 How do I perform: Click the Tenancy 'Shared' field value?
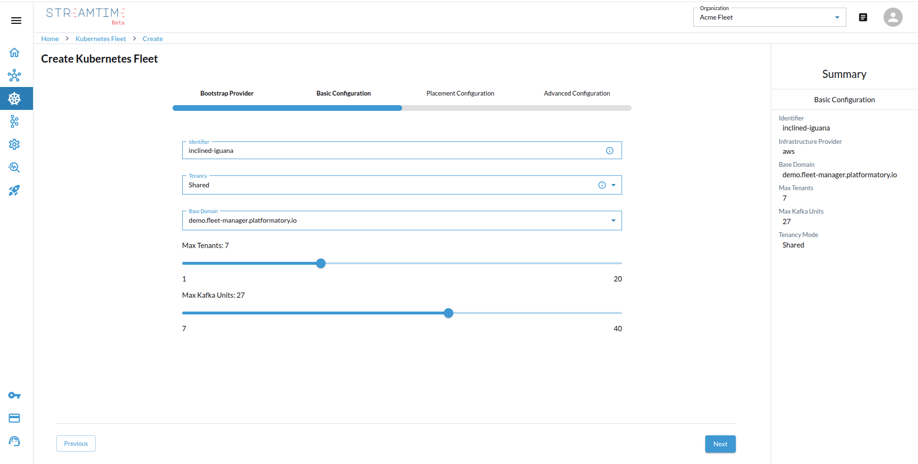199,185
